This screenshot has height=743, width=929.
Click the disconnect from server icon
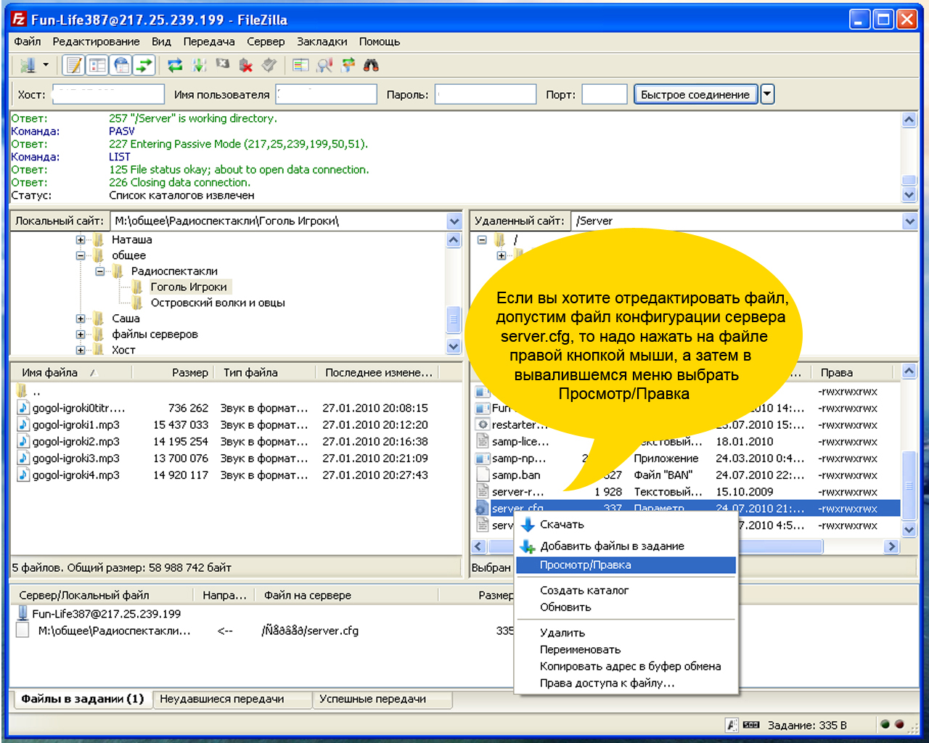tap(246, 65)
